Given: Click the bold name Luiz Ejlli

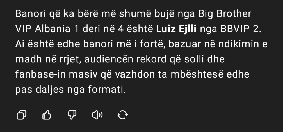Looking at the screenshot, I should coord(176,29).
